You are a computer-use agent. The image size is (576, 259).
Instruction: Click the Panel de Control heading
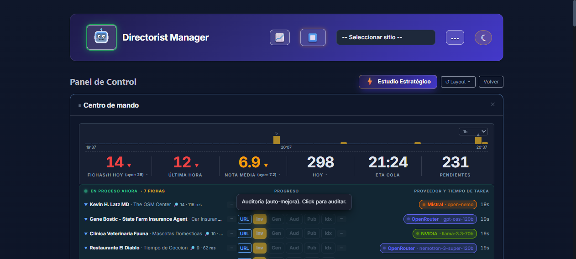point(103,82)
